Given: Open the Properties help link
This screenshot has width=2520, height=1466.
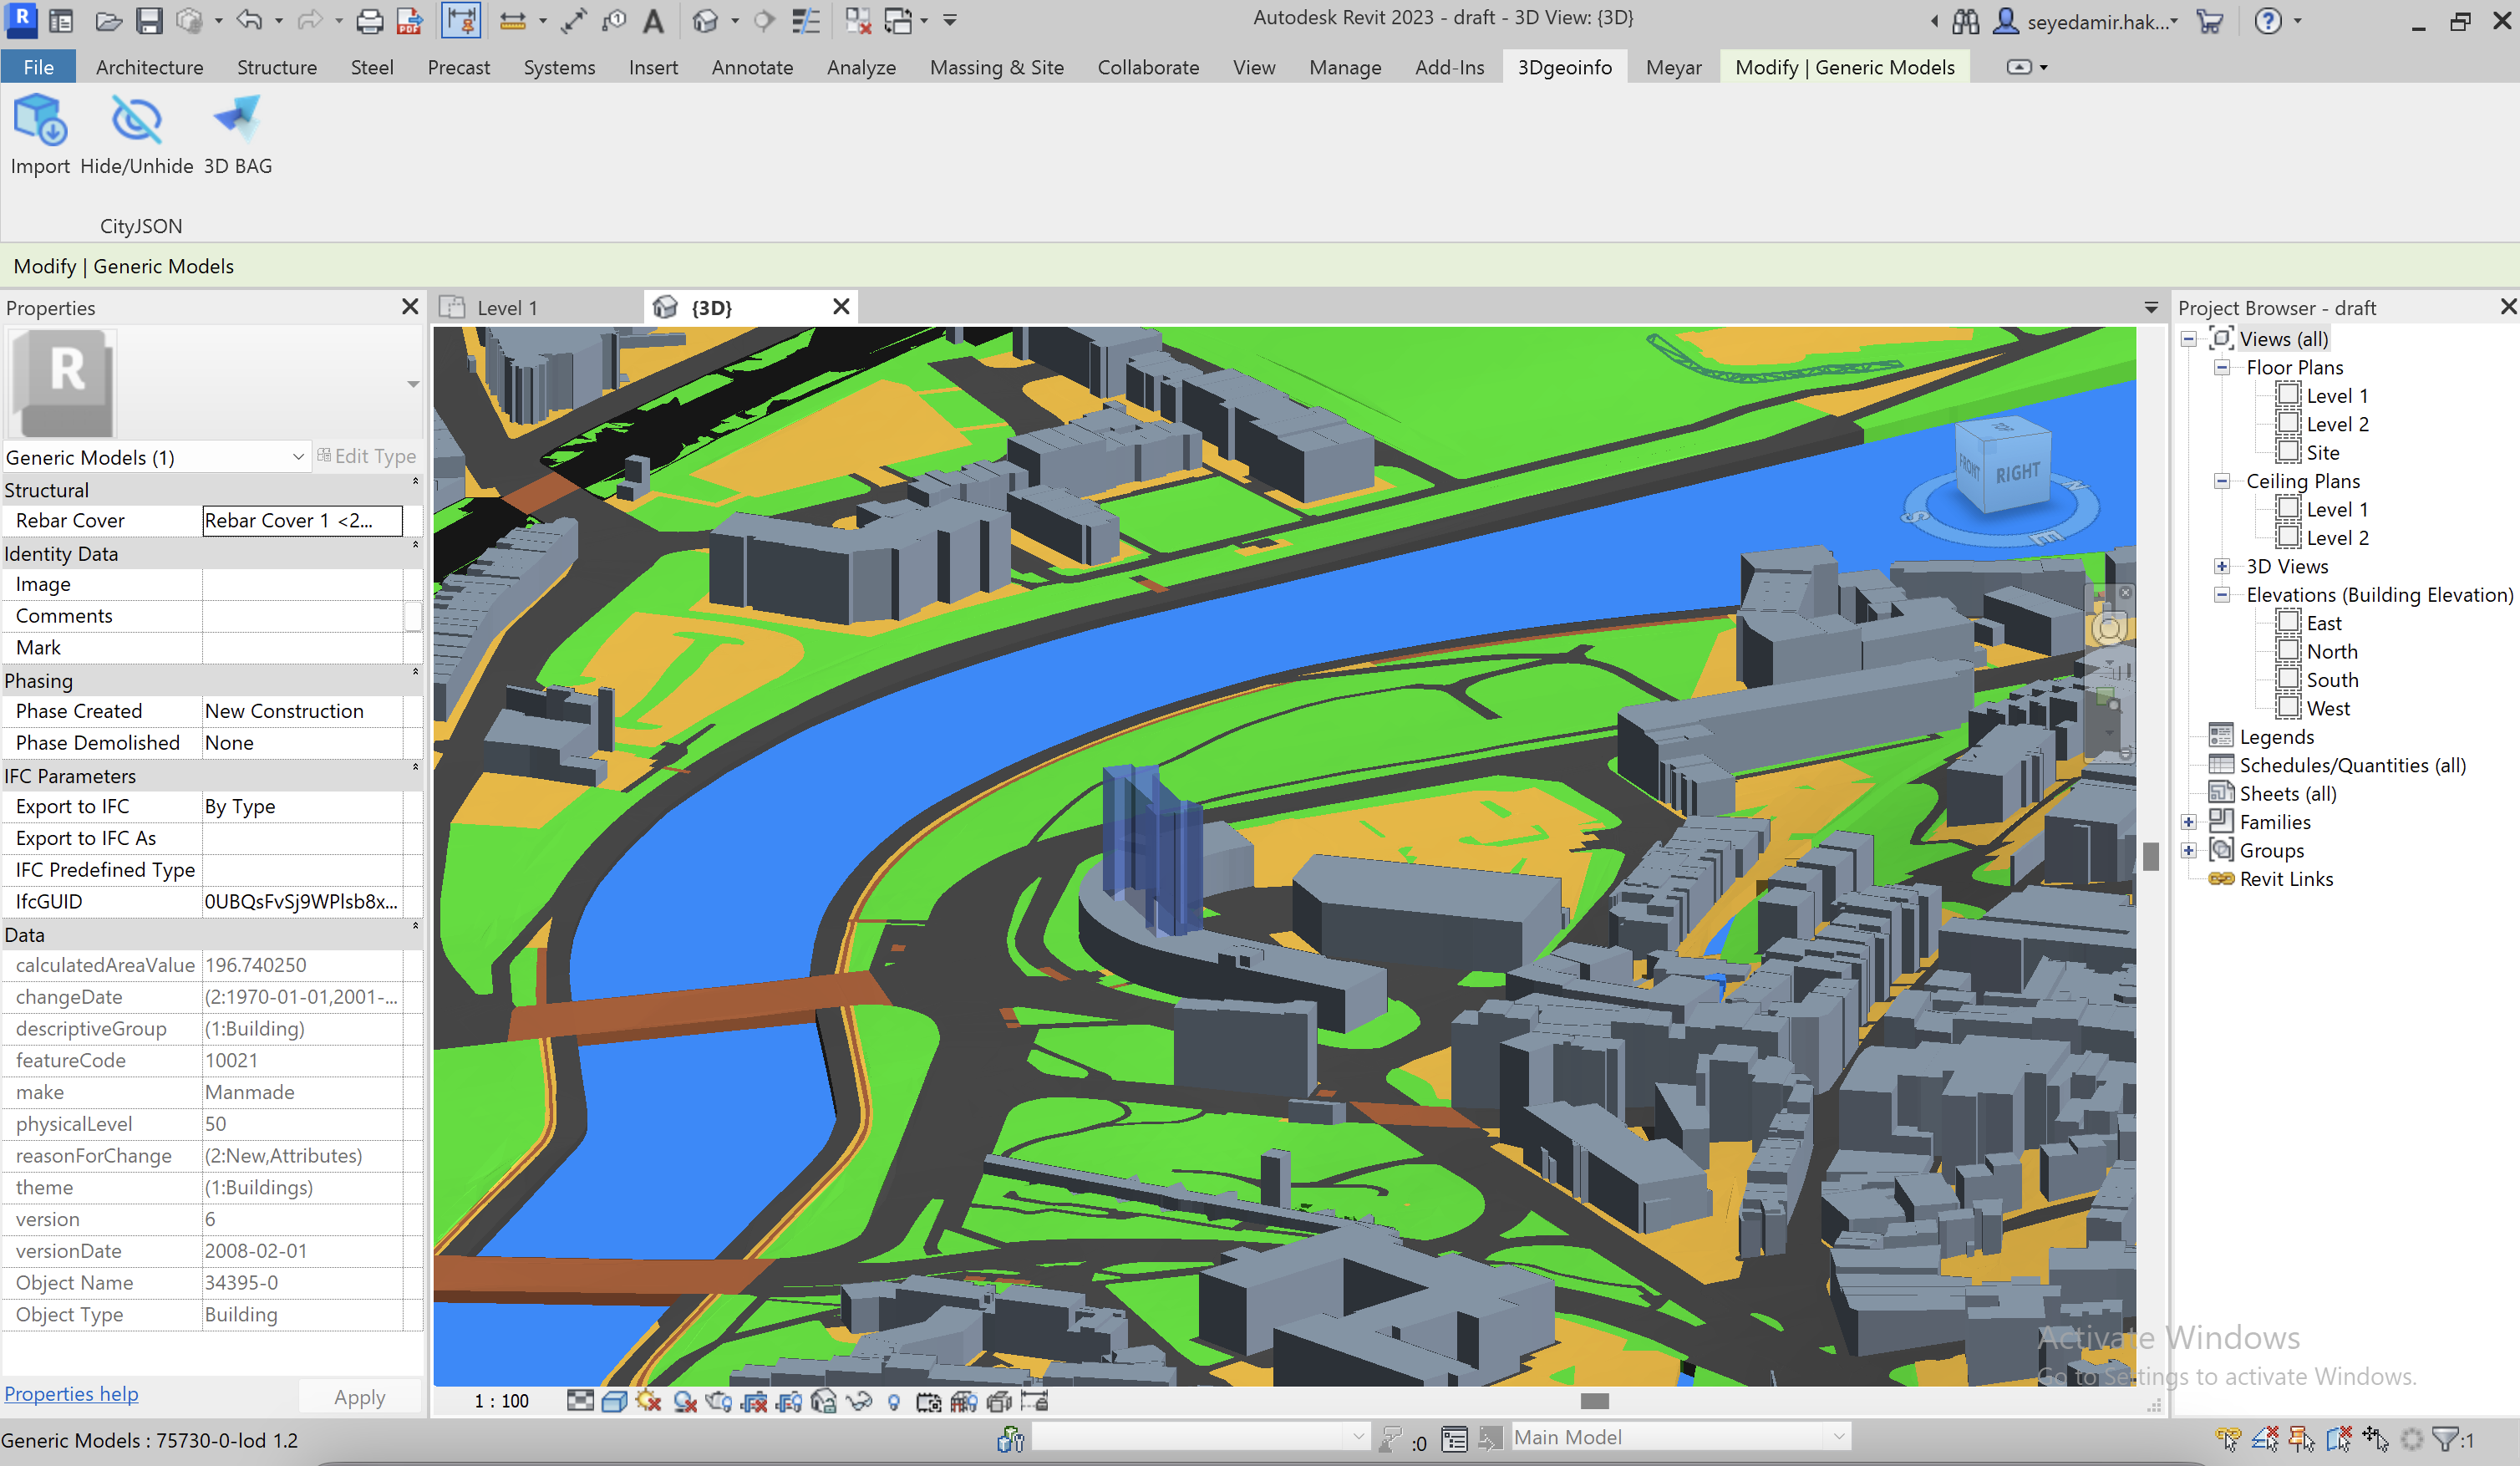Looking at the screenshot, I should (x=71, y=1393).
